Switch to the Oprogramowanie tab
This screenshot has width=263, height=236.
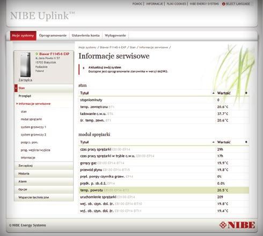[x=53, y=35]
